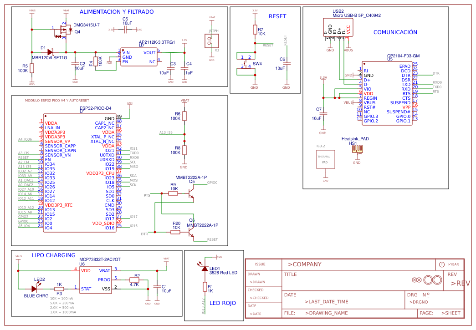Viewport: 476px width, 330px height.
Task: Click the "ALIMENTACION Y FILTRADO" section title
Action: (x=117, y=12)
